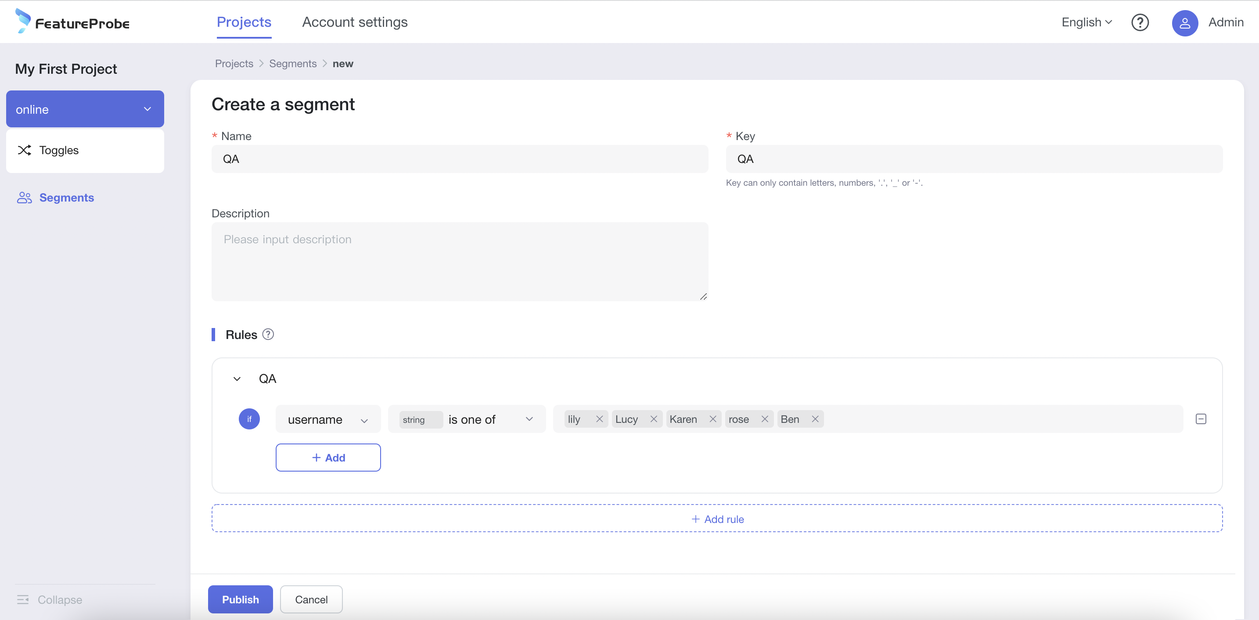The image size is (1259, 620).
Task: Switch to Account settings tab
Action: [x=355, y=22]
